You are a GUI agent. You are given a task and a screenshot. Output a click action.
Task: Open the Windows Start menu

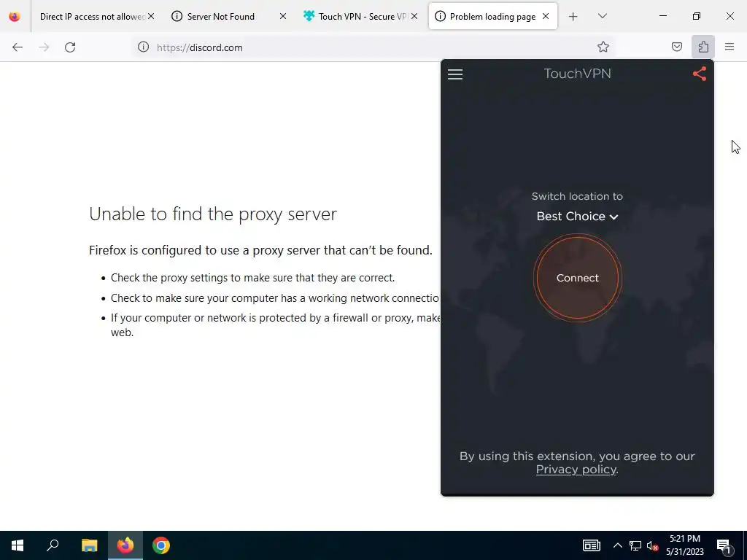click(18, 545)
